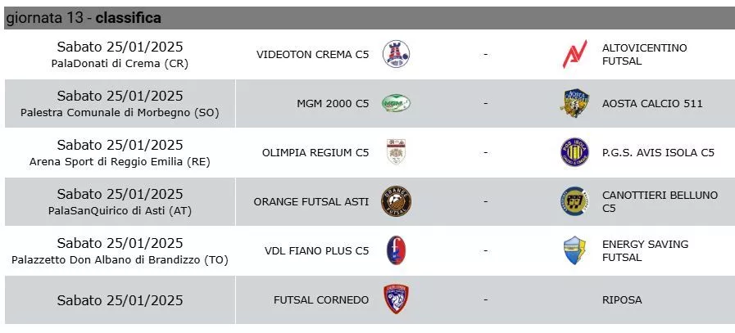The width and height of the screenshot is (735, 333).
Task: Select the Olimpia Regium match score dash
Action: pyautogui.click(x=486, y=153)
